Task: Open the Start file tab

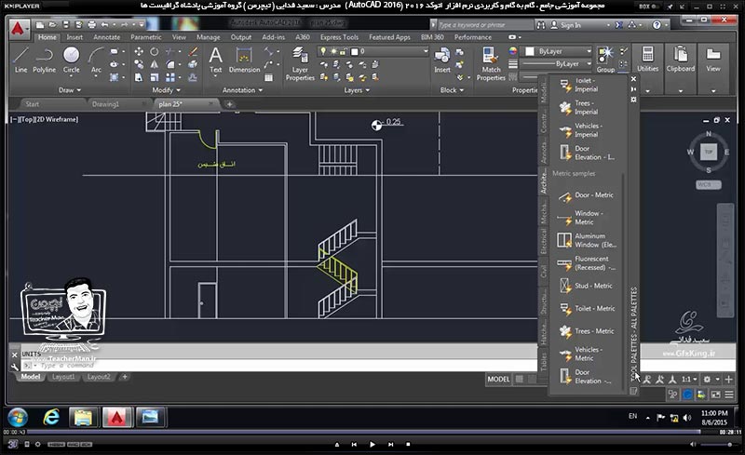Action: 33,104
